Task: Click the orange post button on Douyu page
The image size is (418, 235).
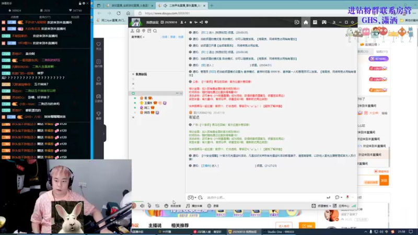Action: (x=307, y=226)
